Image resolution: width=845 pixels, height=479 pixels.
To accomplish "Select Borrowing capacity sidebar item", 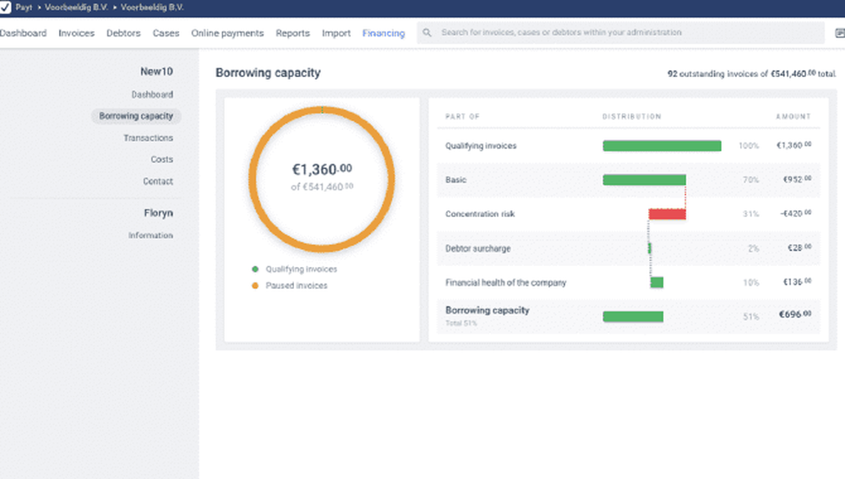I will [x=136, y=116].
